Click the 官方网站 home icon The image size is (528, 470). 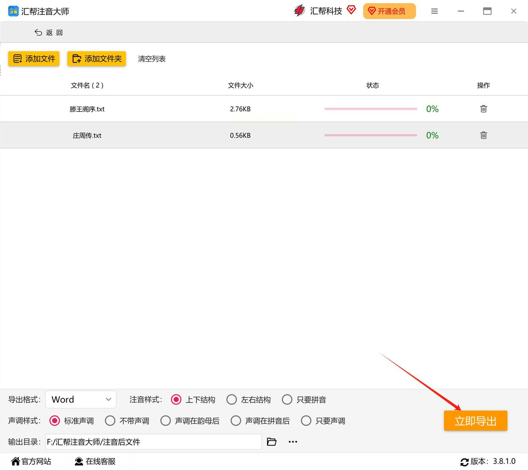16,461
